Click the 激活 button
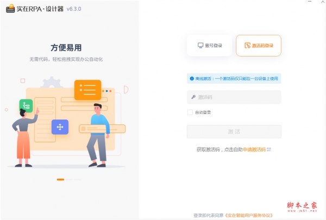Image resolution: width=326 pixels, height=220 pixels. 234,131
